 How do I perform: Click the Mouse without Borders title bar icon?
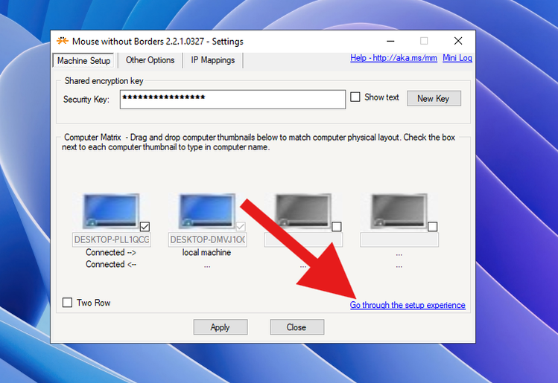(63, 42)
